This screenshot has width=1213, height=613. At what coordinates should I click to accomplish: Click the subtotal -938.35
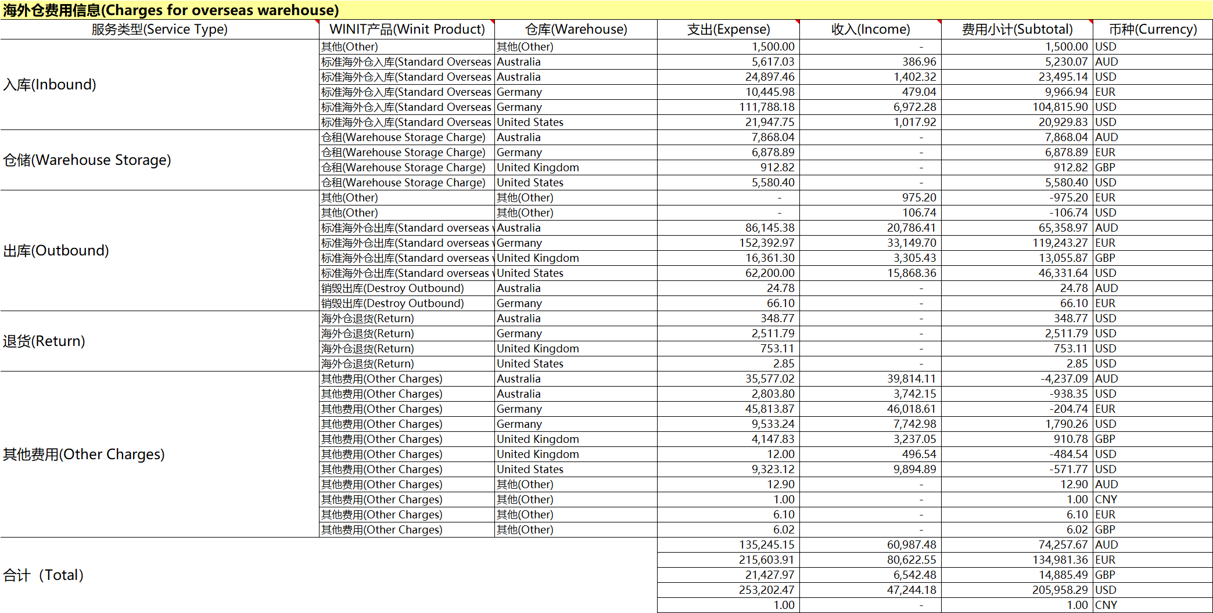click(1017, 394)
